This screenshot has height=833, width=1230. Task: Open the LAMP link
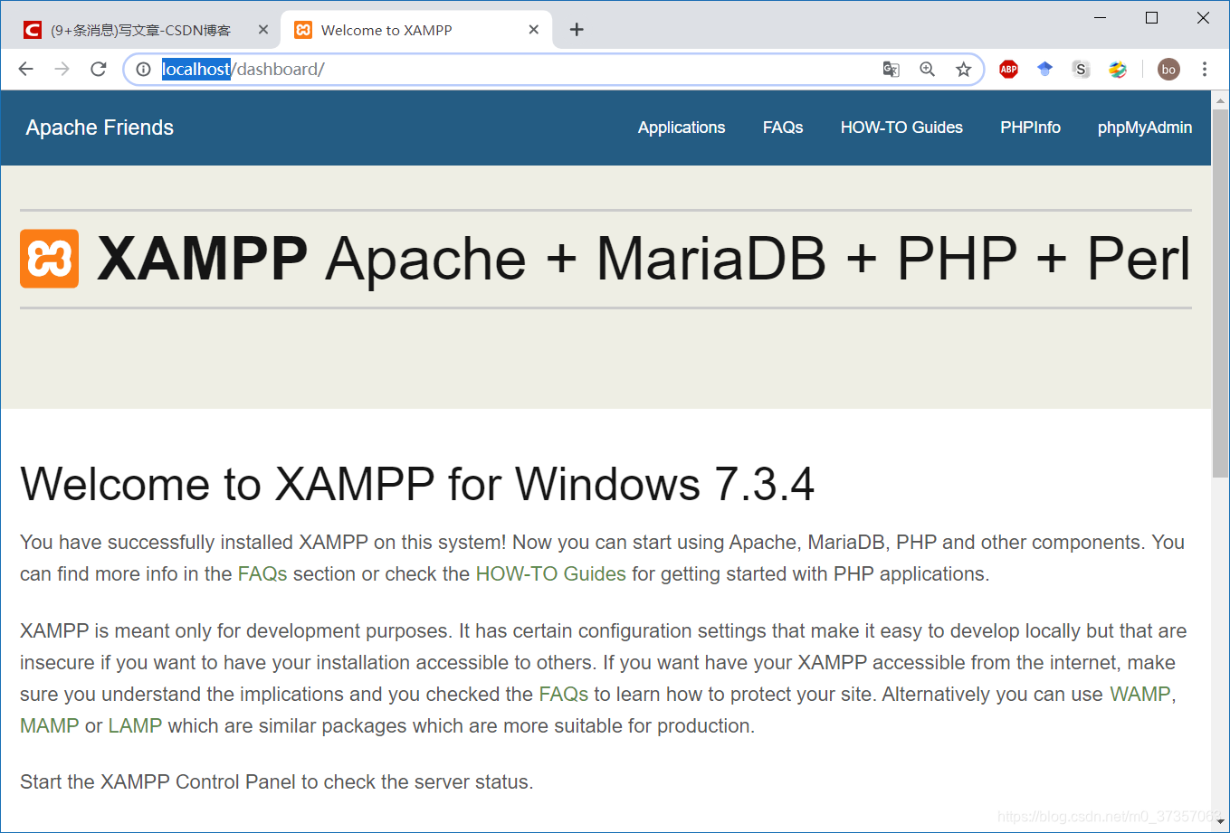(135, 725)
